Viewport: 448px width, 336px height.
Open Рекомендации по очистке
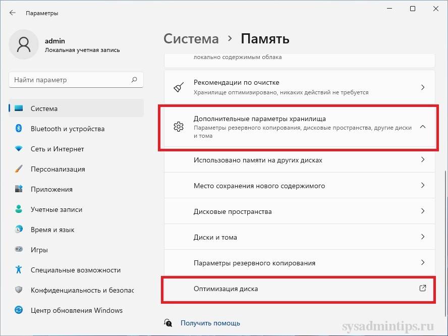tap(300, 87)
